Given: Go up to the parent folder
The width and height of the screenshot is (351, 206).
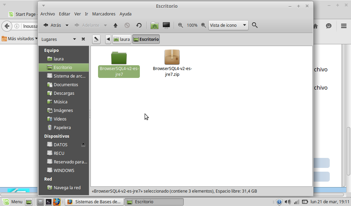Looking at the screenshot, I should tap(116, 25).
